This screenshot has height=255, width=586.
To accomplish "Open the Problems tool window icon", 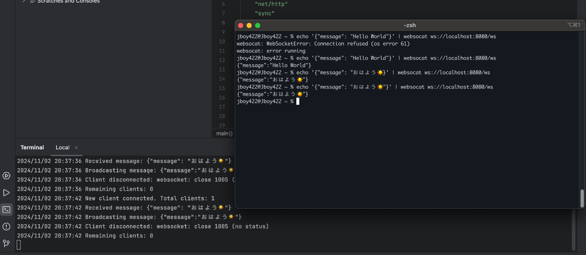I will pyautogui.click(x=6, y=227).
